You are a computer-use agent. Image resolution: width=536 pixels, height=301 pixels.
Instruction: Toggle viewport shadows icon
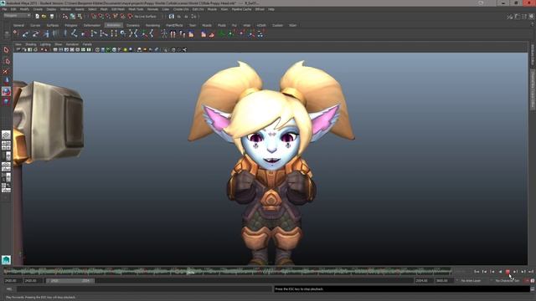tap(131, 50)
